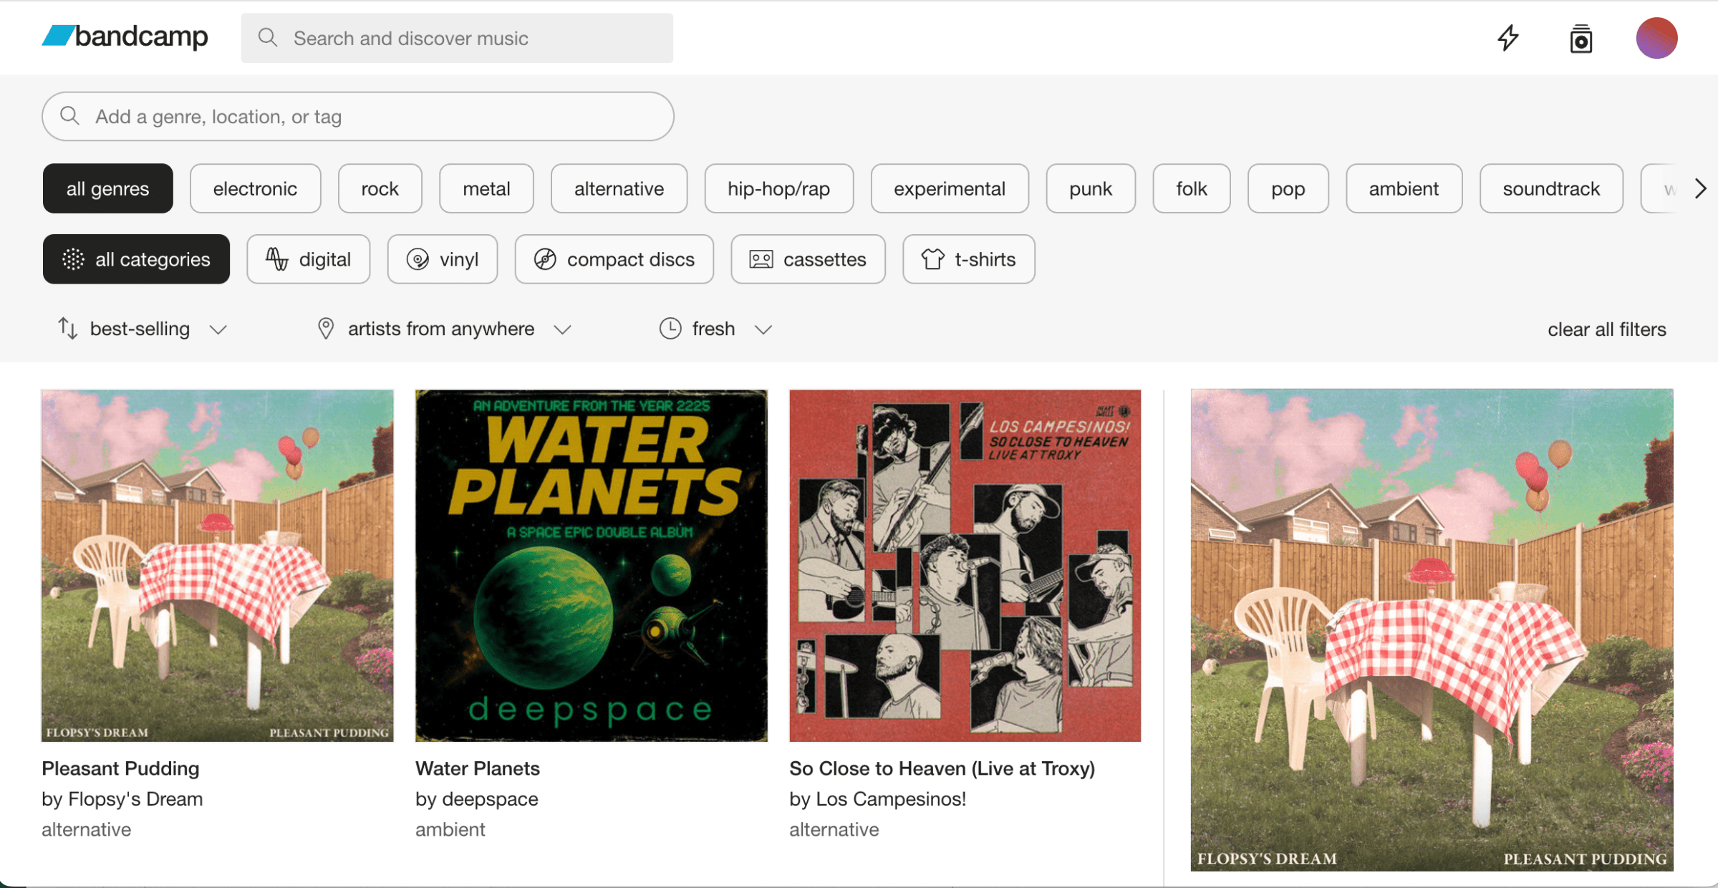
Task: Toggle the compact discs category filter
Action: pos(614,259)
